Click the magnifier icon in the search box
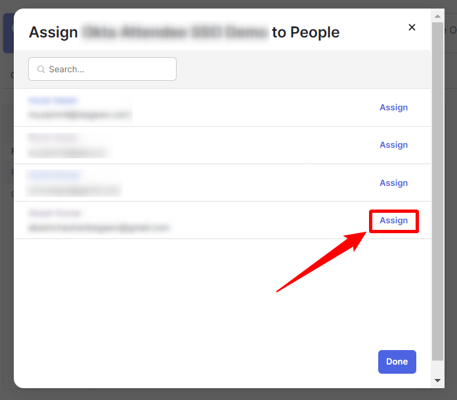 pos(41,69)
